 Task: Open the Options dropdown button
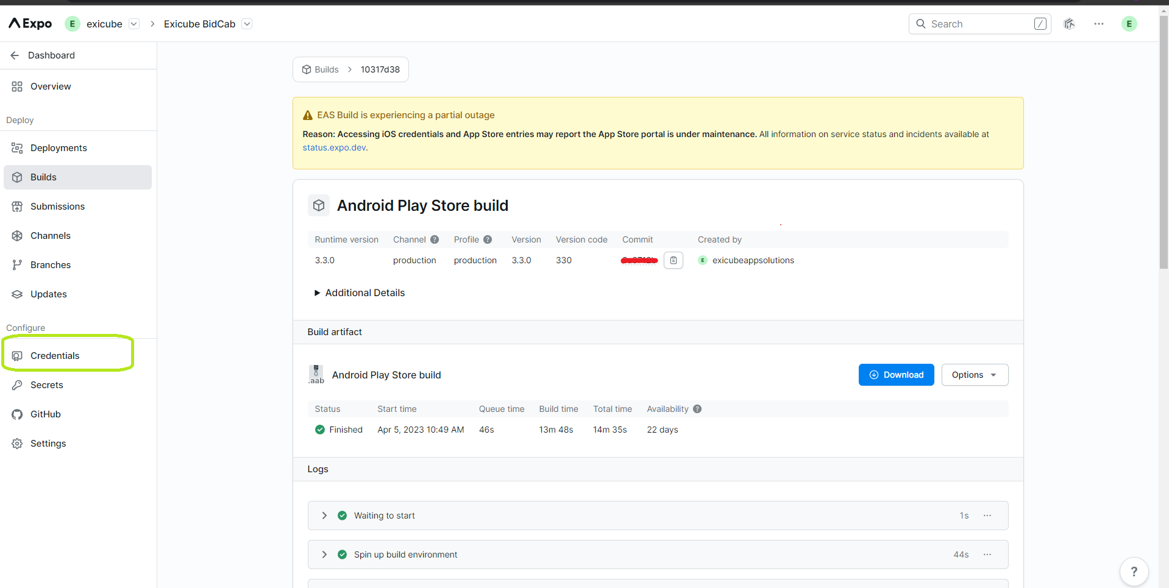(974, 375)
